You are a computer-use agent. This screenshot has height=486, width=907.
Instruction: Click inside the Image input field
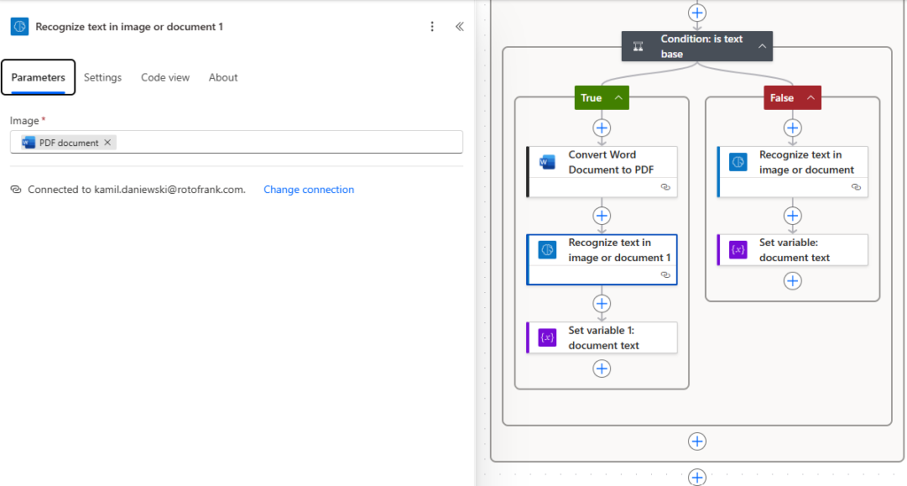tap(236, 143)
